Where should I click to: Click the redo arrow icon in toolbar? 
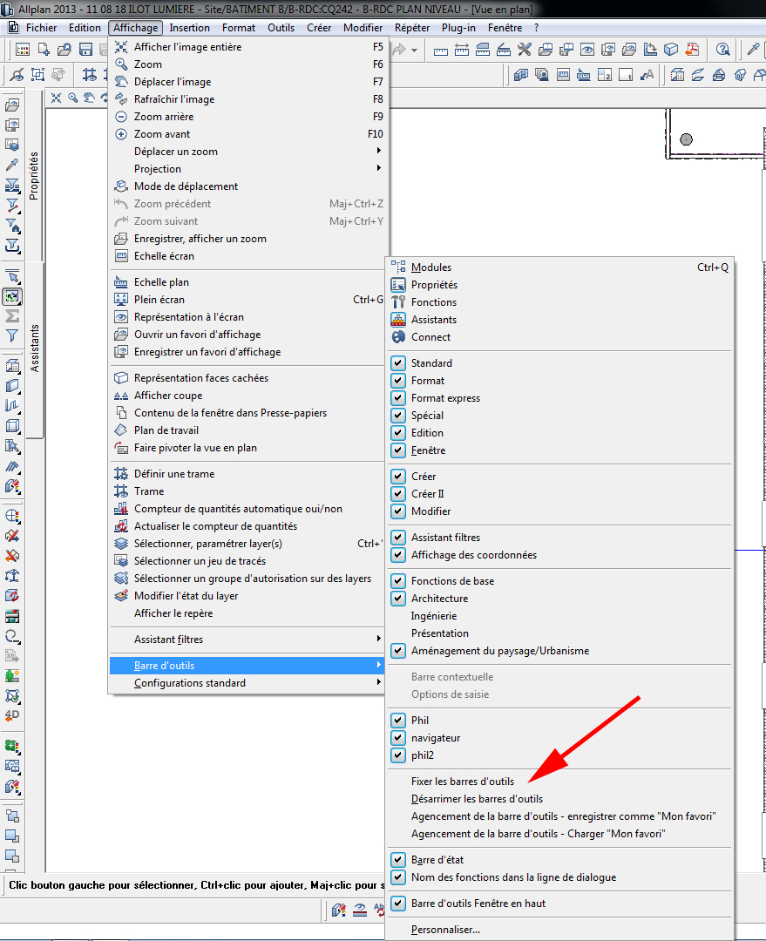tap(398, 50)
